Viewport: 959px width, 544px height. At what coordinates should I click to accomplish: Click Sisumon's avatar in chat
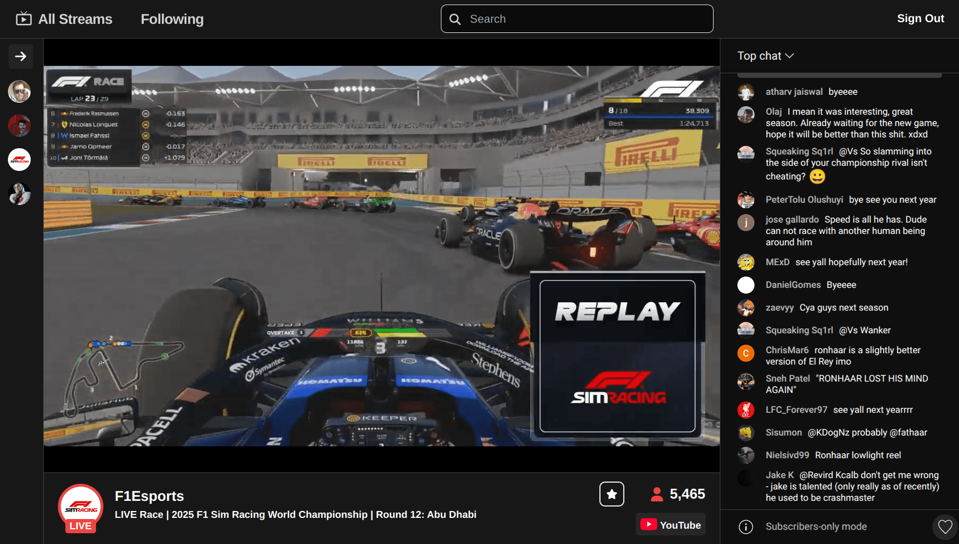coord(746,433)
